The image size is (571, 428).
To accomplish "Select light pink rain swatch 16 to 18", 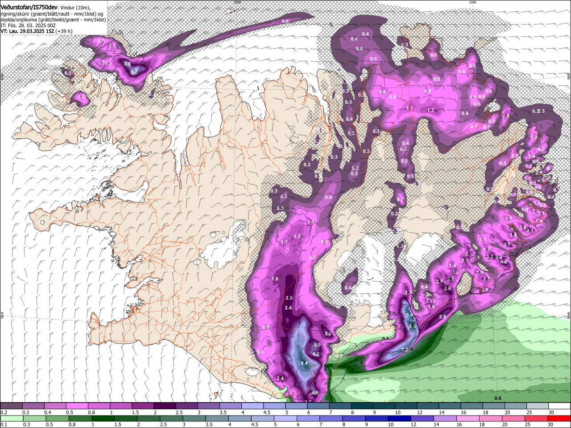I will [x=467, y=418].
